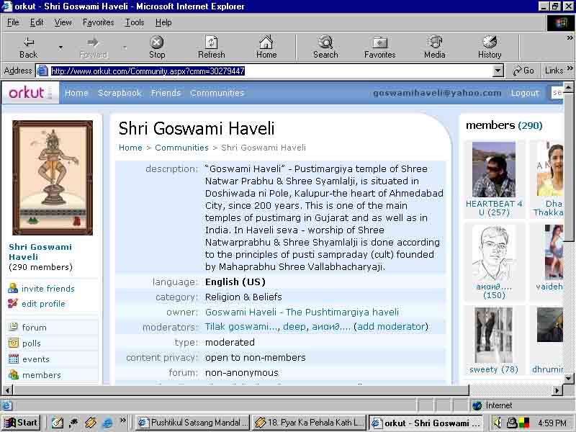Screen dimensions: 576x432
Task: Click the invite friends icon
Action: point(13,288)
